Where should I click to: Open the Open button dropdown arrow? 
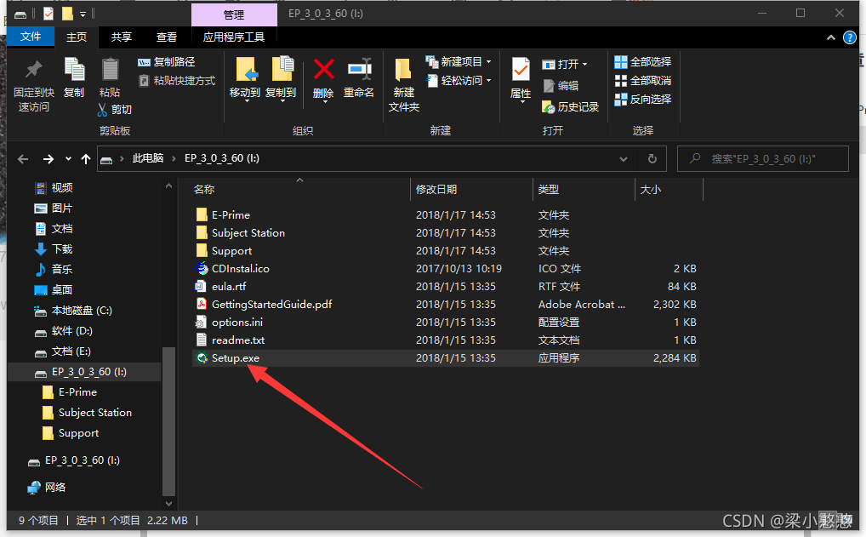click(585, 65)
